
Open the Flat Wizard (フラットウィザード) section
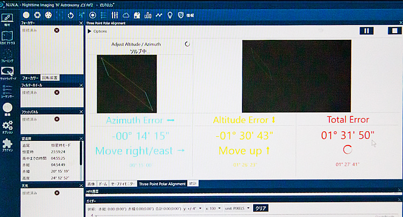pyautogui.click(x=8, y=74)
